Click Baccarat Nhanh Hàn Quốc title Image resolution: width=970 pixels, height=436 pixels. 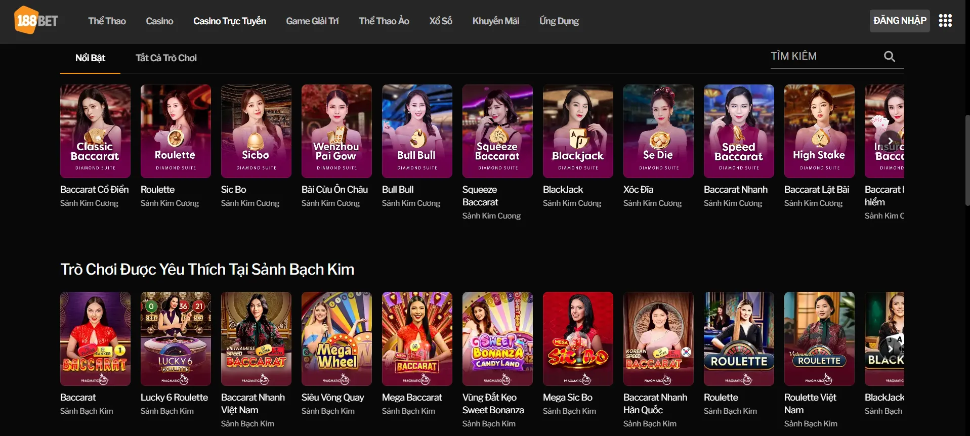click(x=655, y=404)
